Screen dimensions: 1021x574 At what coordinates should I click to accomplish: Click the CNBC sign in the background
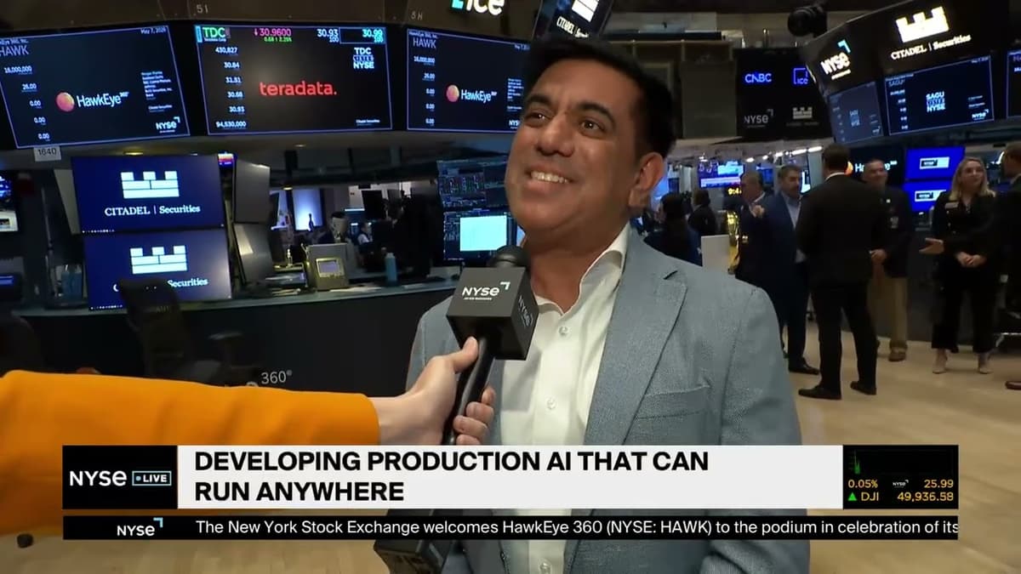pyautogui.click(x=758, y=77)
